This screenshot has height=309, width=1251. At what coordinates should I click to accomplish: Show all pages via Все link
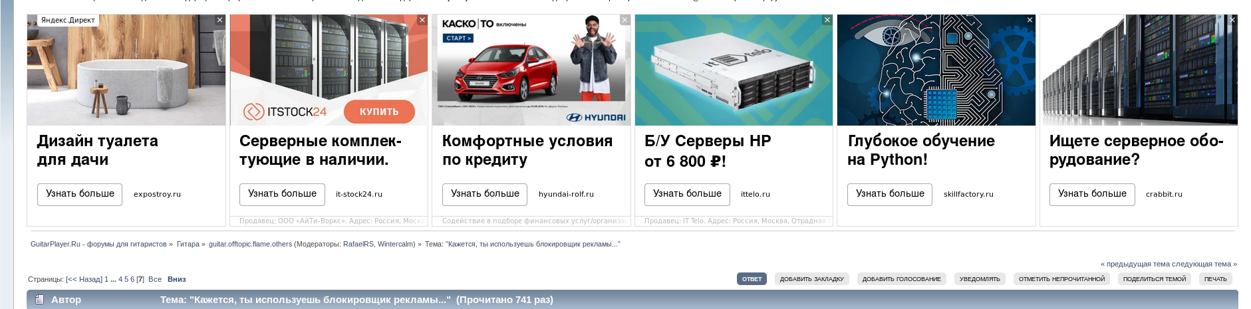[x=155, y=279]
